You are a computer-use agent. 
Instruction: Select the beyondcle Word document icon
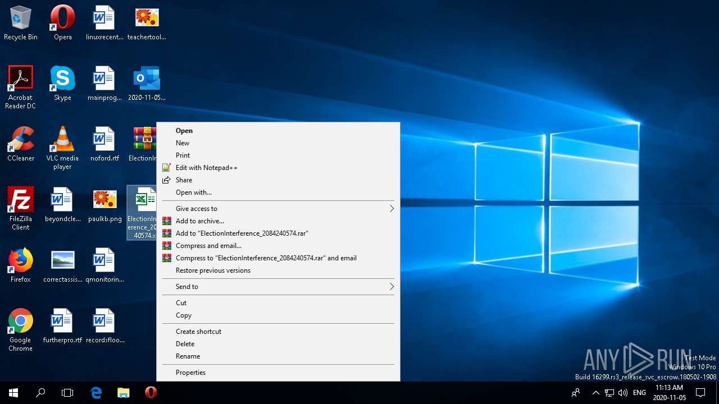[x=62, y=205]
